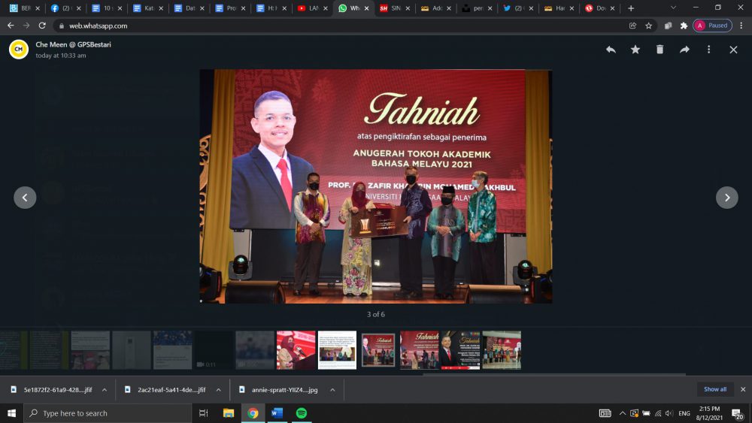Viewport: 752px width, 423px height.
Task: Expand options for 2ac21eaf download
Action: 218,389
